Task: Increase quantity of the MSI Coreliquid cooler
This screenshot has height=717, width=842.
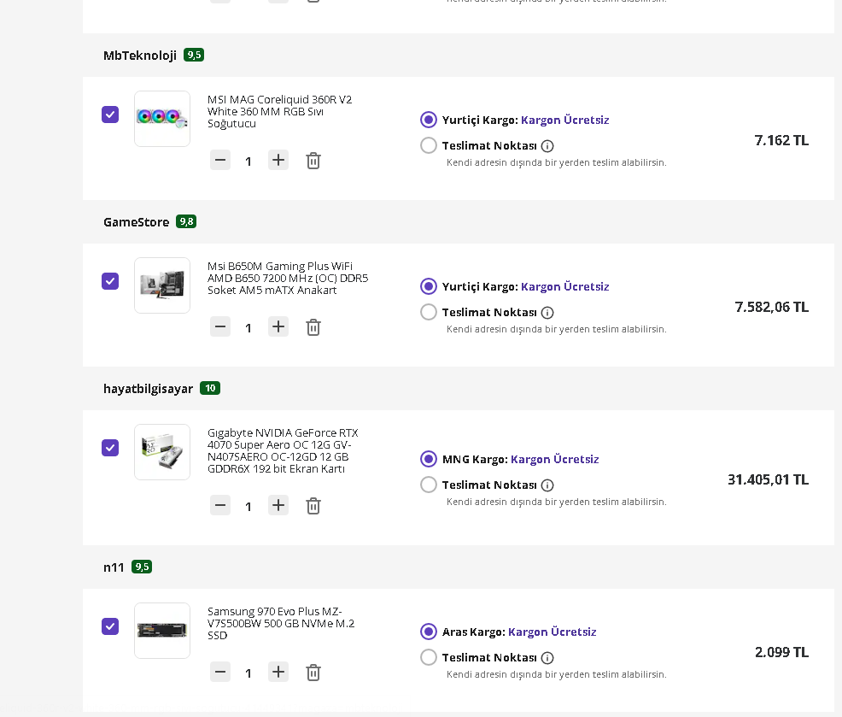Action: click(x=278, y=160)
